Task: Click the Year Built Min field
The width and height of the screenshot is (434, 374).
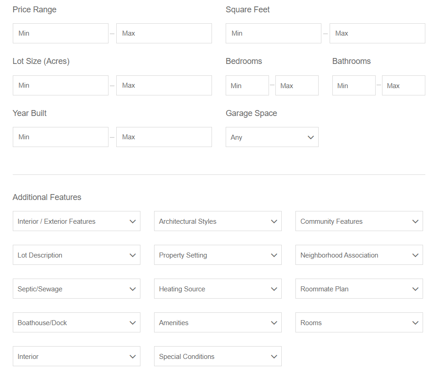Action: coord(60,137)
